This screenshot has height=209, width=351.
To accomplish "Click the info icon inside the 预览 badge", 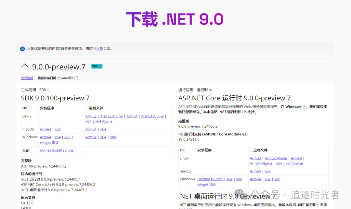I will click(x=99, y=66).
